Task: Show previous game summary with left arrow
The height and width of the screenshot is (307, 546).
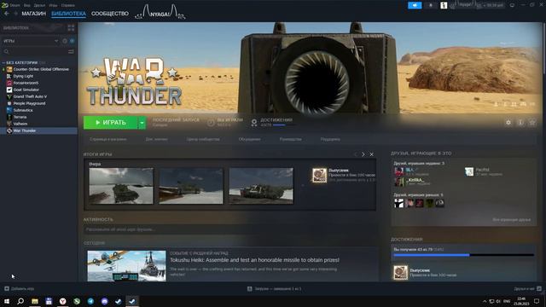Action: [356, 154]
